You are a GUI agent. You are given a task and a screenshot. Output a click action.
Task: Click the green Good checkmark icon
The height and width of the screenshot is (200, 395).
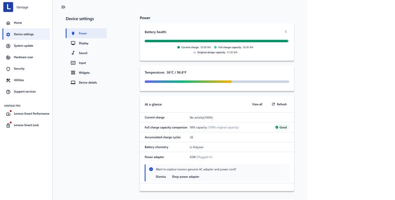tap(276, 127)
